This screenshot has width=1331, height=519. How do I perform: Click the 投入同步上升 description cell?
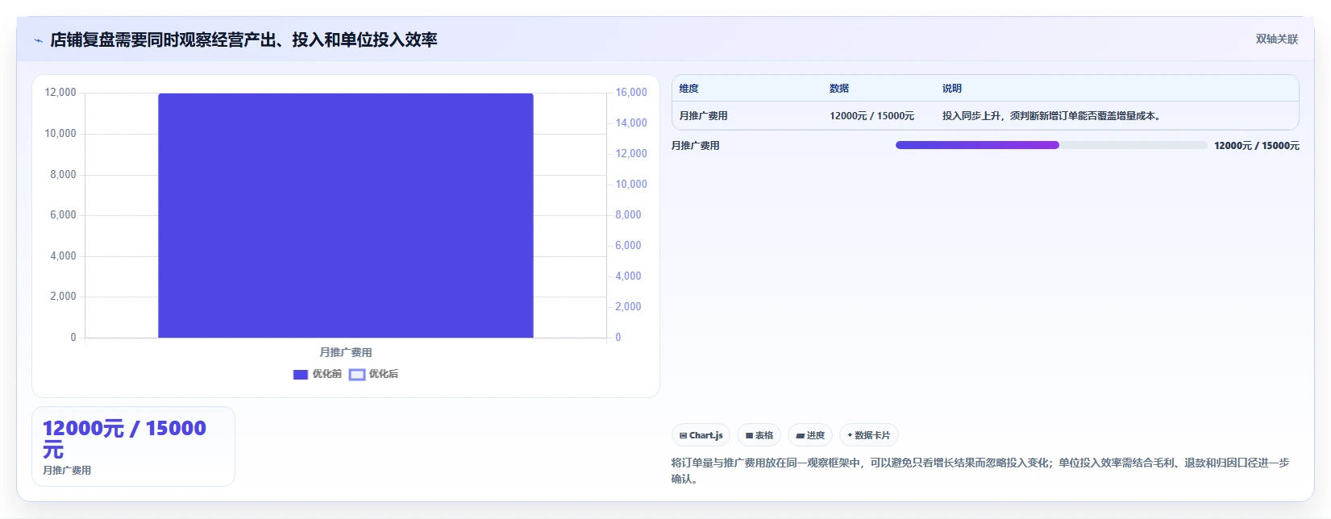(x=1053, y=116)
